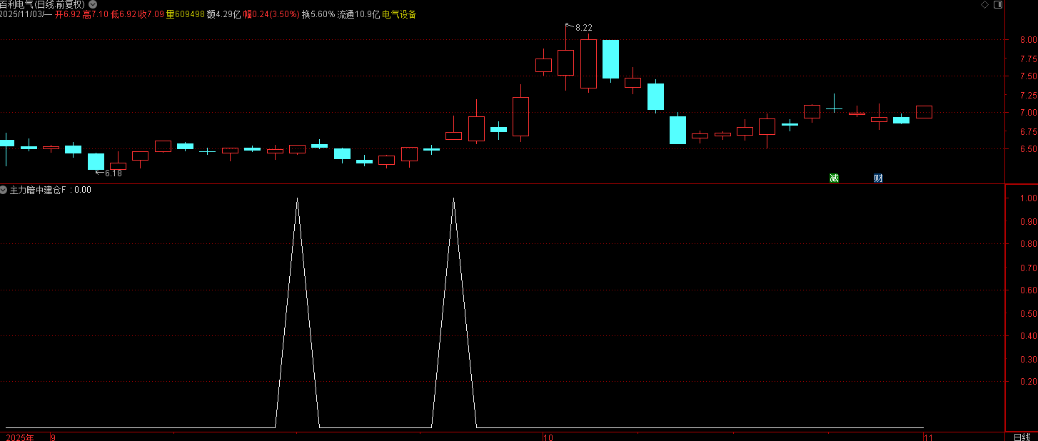This screenshot has height=441, width=1038.
Task: Click the latest candlestick on the right
Action: (x=924, y=111)
